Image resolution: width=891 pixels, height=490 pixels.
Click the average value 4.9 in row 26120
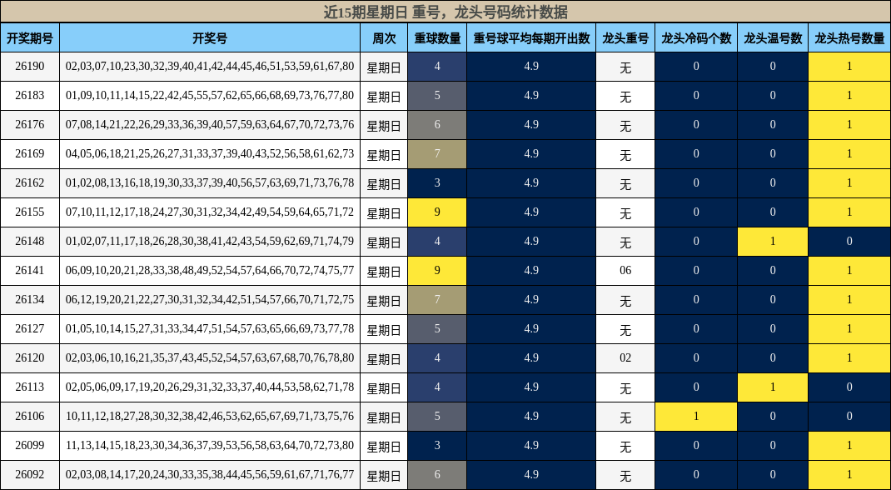point(531,358)
